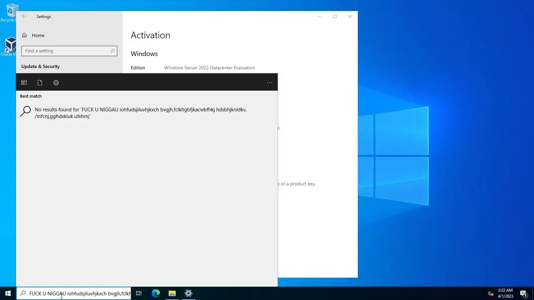Click inside the taskbar search box
Screen dimensions: 534x300
pos(74,293)
